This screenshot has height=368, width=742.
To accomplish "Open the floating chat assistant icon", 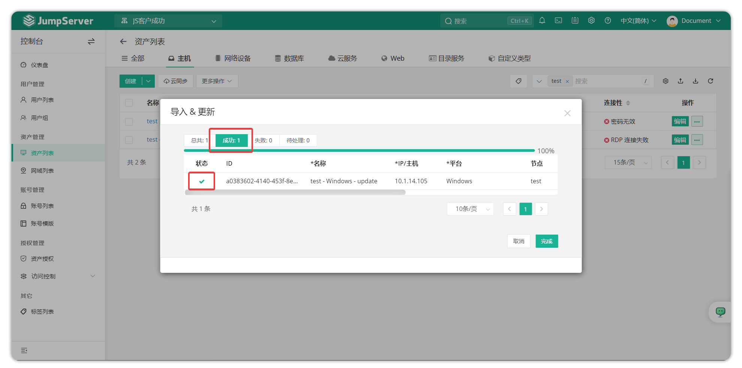I will click(x=720, y=312).
